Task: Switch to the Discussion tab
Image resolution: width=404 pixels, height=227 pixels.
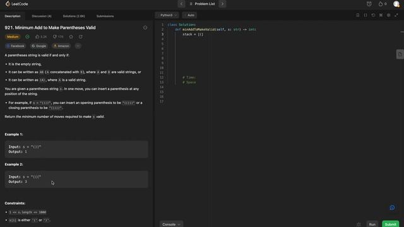Action: (42, 16)
